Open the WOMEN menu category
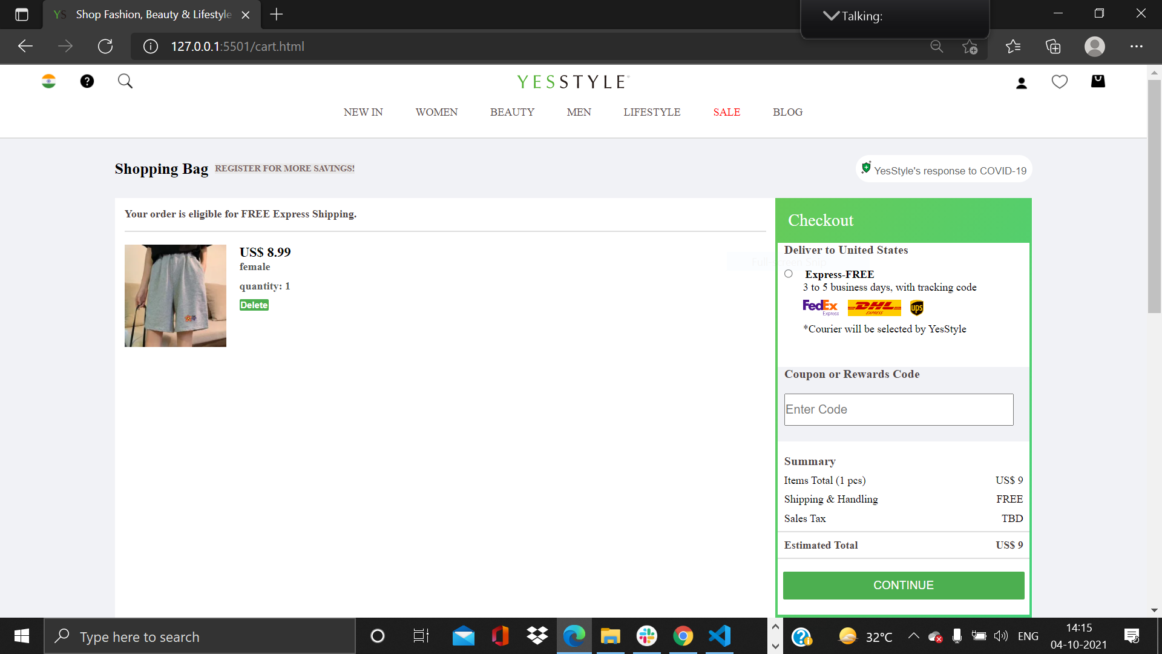 436,112
